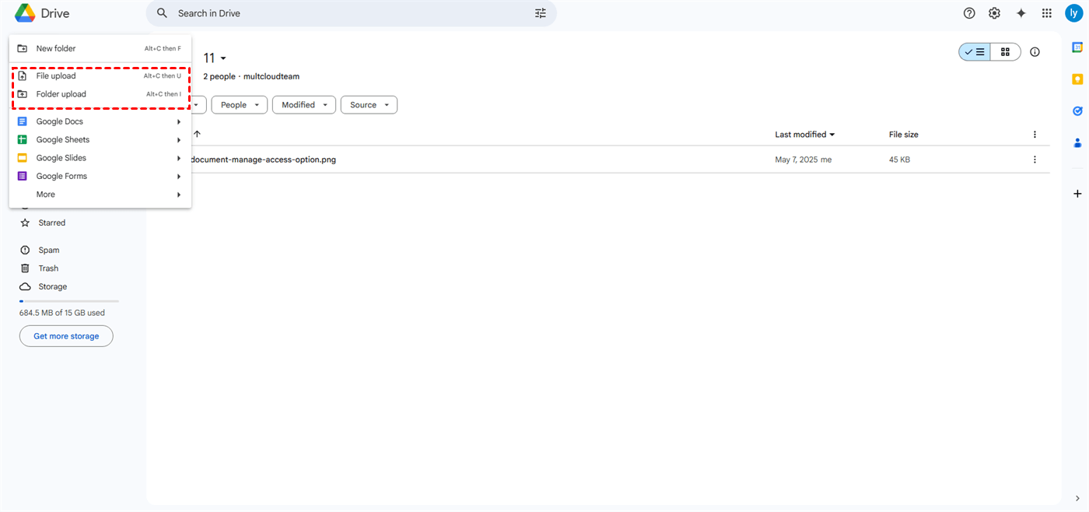
Task: Open more actions for document-manage-access-option.png
Action: [x=1035, y=160]
